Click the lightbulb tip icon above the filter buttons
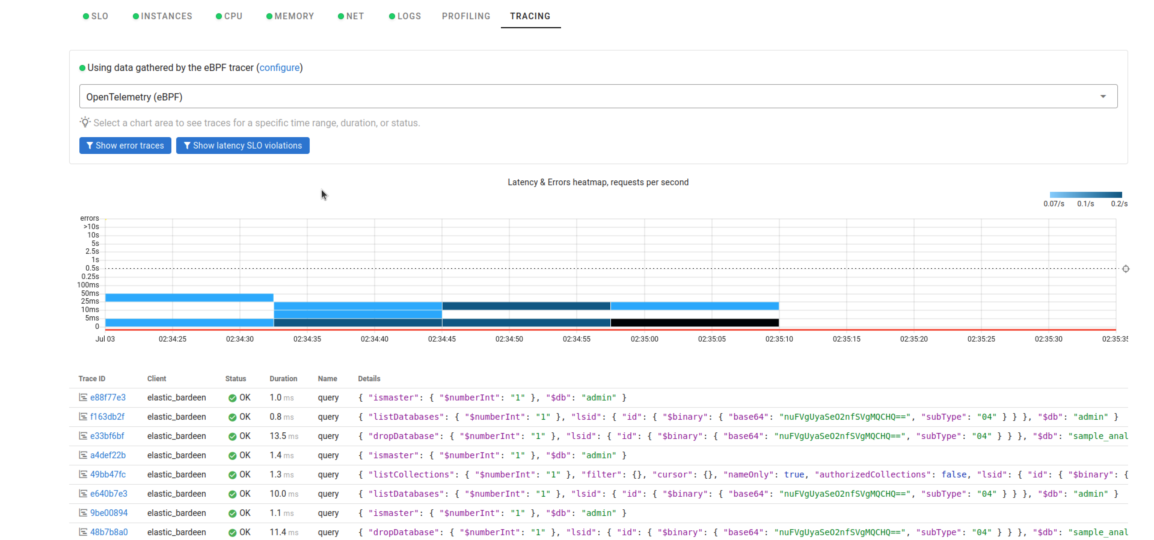The image size is (1154, 540). [x=85, y=122]
